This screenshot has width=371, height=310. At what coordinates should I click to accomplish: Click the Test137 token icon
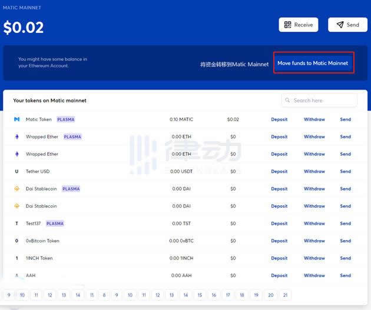tap(17, 224)
